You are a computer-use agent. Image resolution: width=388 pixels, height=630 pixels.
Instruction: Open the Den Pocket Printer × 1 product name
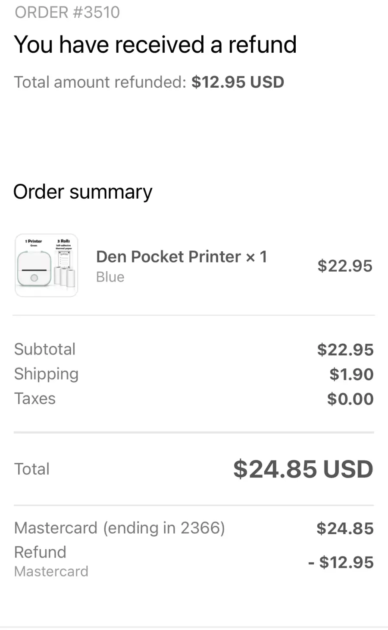pyautogui.click(x=181, y=256)
